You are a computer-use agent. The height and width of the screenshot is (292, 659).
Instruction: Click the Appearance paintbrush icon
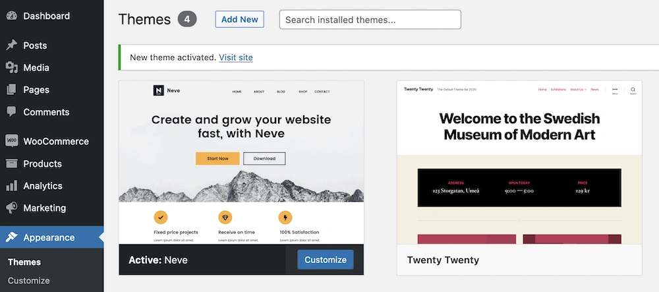tap(11, 237)
